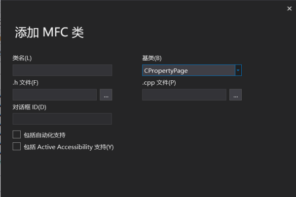
Task: Click the 基类(B) label
Action: 151,59
